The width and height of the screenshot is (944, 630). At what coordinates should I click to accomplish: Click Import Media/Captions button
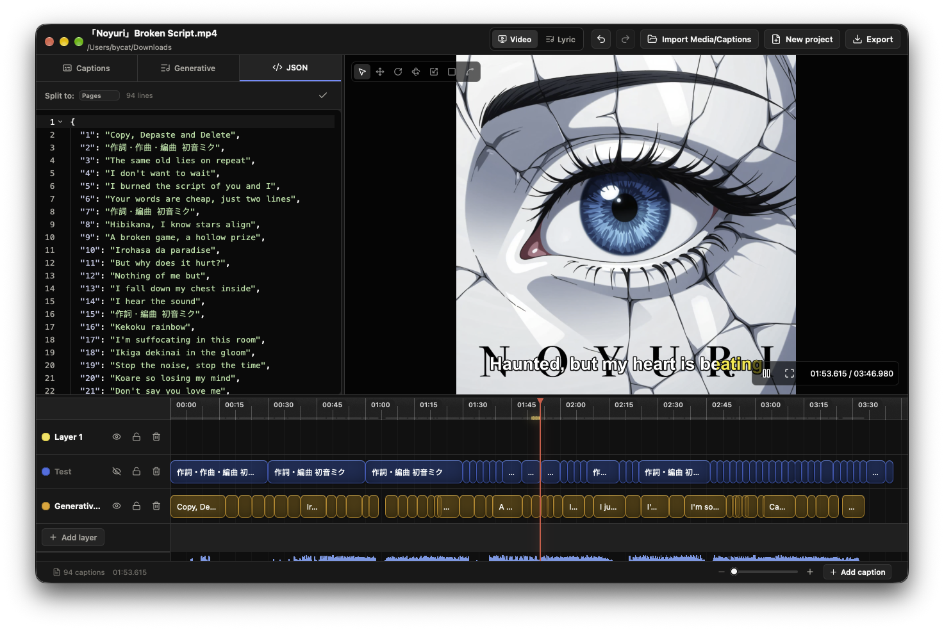point(699,39)
